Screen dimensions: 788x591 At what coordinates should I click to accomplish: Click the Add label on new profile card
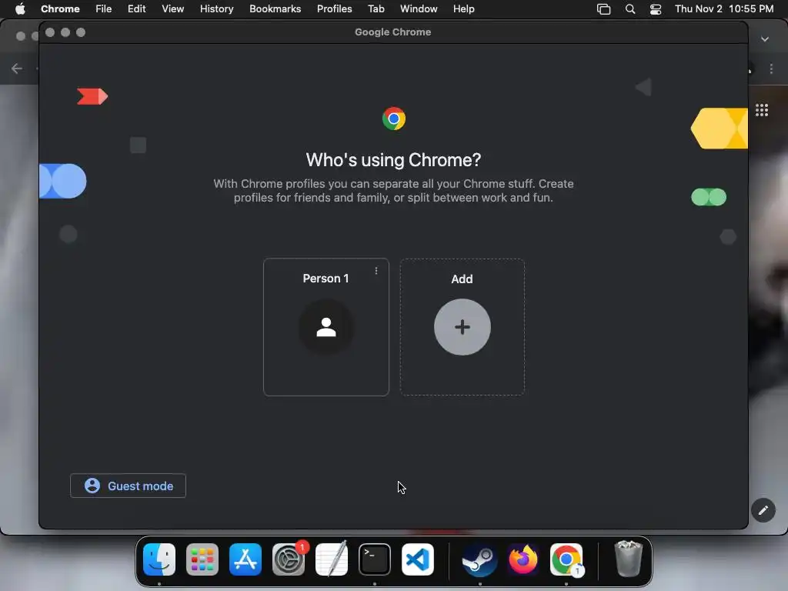[x=462, y=279]
